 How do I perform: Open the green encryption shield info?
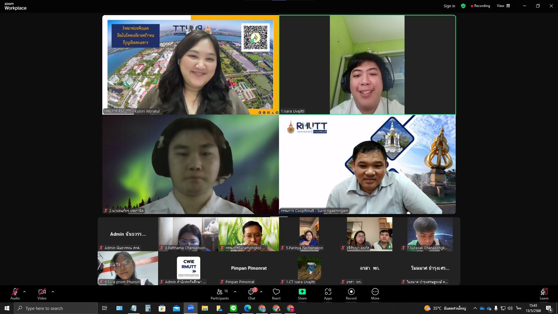click(463, 6)
